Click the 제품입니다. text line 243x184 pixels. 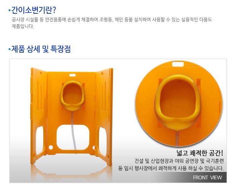[x=23, y=26]
